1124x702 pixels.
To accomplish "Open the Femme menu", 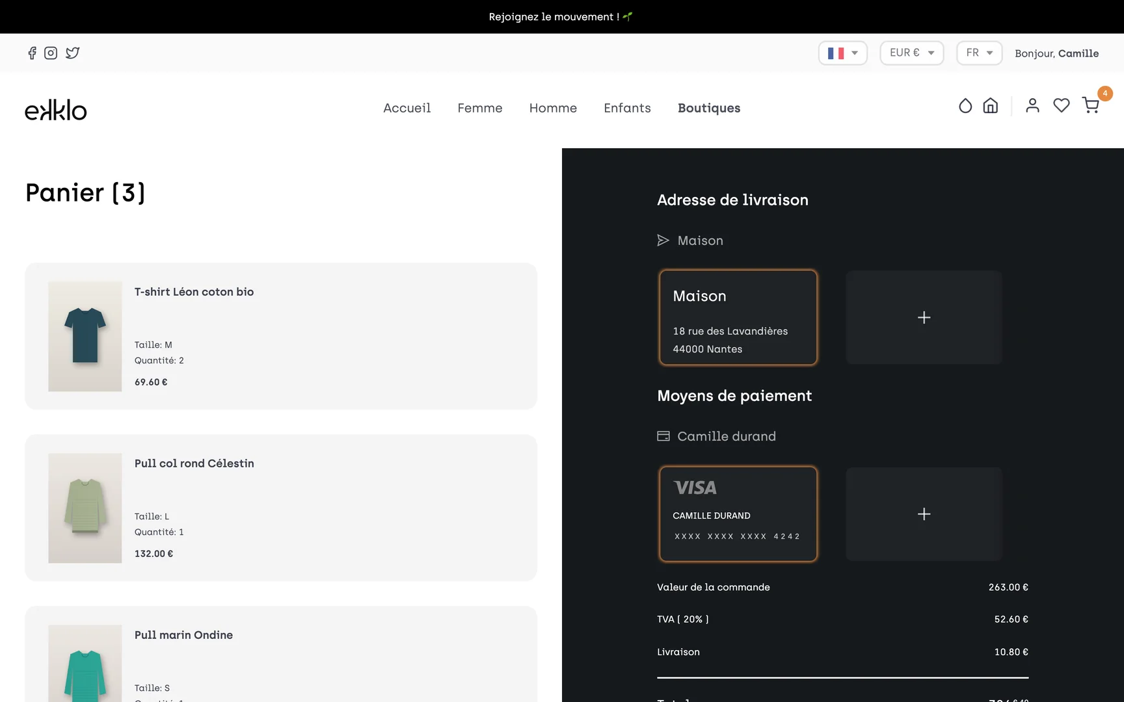I will pos(479,108).
